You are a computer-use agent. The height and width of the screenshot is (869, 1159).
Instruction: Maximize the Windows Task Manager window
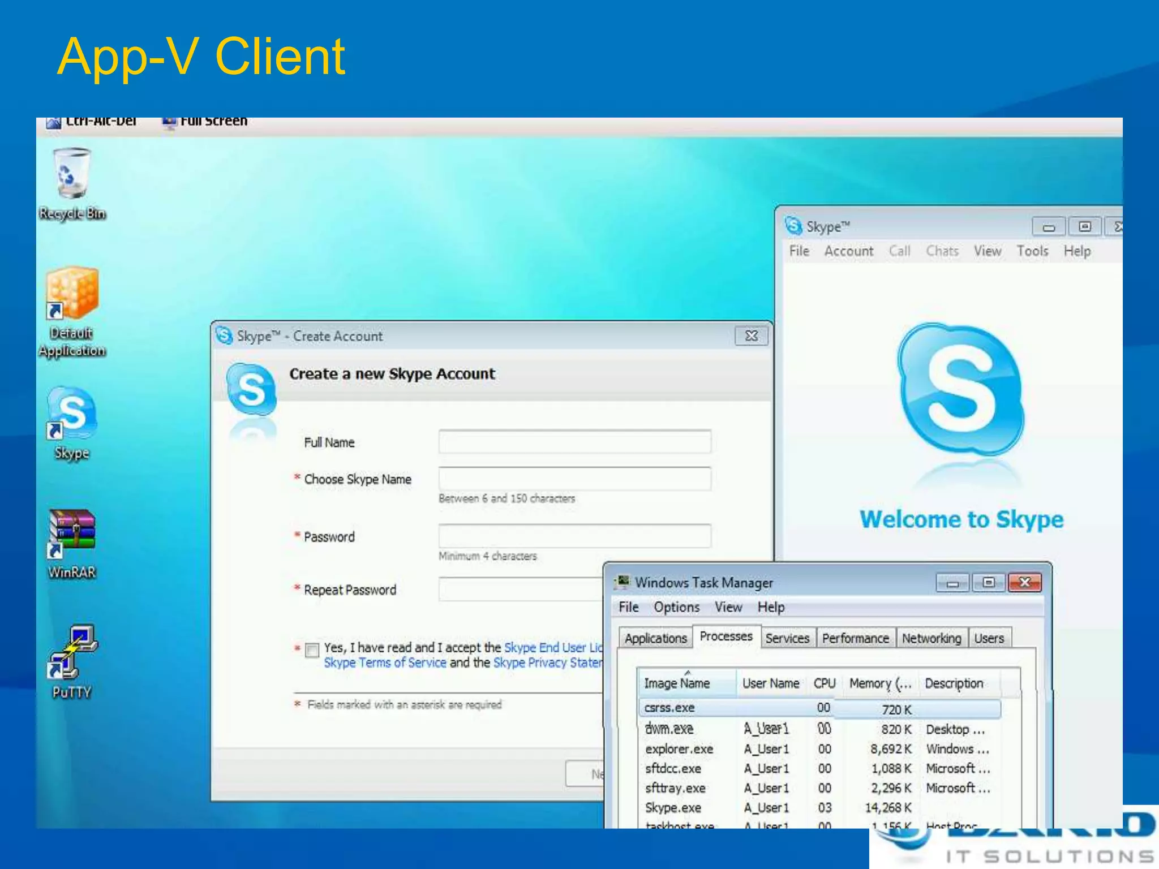click(988, 582)
